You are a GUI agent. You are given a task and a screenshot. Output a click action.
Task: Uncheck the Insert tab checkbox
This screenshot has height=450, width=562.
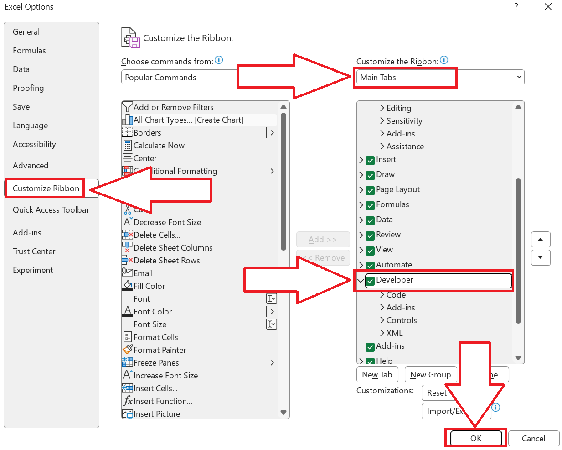[x=370, y=160]
